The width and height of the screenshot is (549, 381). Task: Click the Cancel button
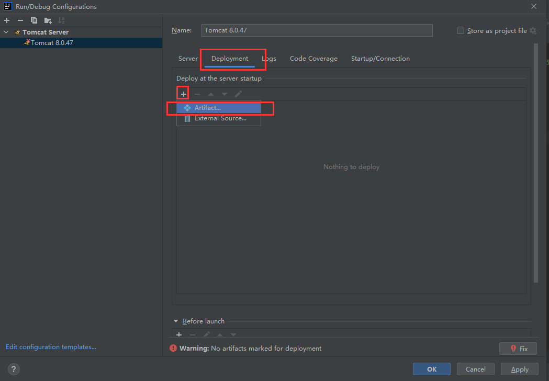[476, 369]
